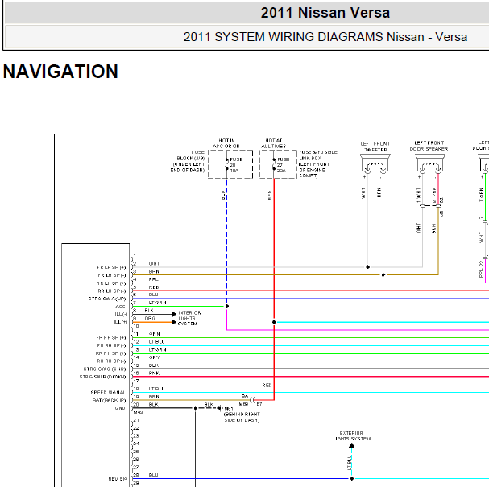Click the "ACC" pin label
Viewport: 489px width, 487px height.
pos(120,307)
